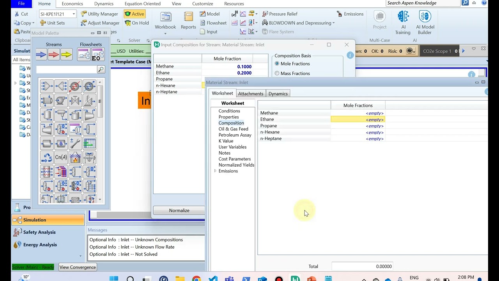Choose the shell-and-tube Heat Exchanger icon
The height and width of the screenshot is (281, 499).
pyautogui.click(x=46, y=101)
